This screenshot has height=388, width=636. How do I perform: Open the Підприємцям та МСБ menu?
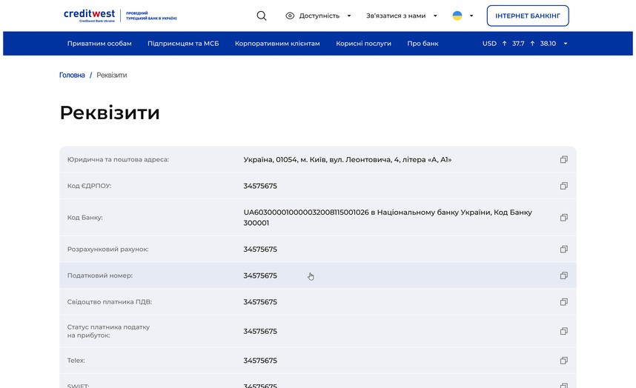(183, 44)
